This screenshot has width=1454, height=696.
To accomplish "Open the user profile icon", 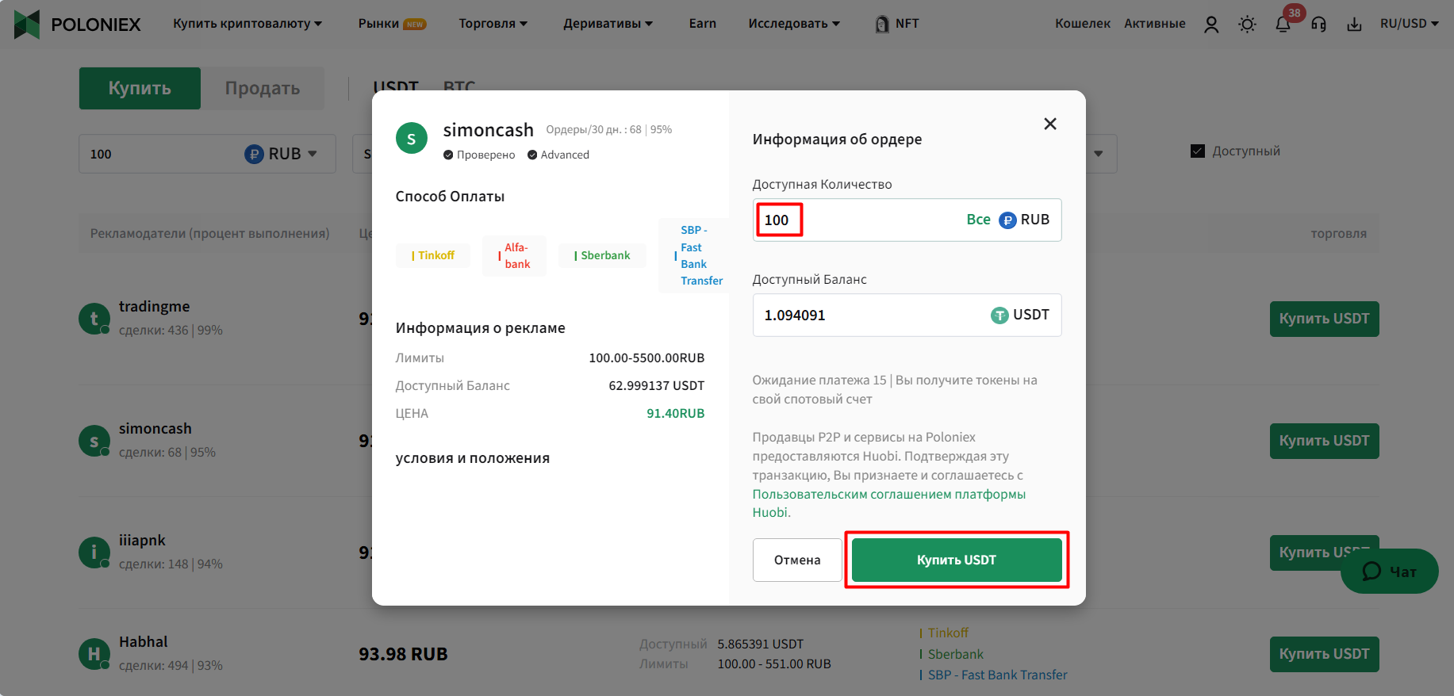I will pos(1211,25).
